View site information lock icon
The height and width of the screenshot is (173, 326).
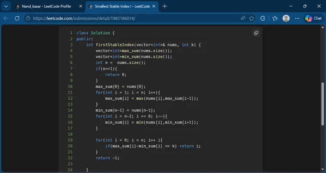pyautogui.click(x=28, y=18)
